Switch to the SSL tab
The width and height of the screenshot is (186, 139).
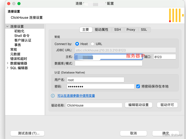point(144,30)
